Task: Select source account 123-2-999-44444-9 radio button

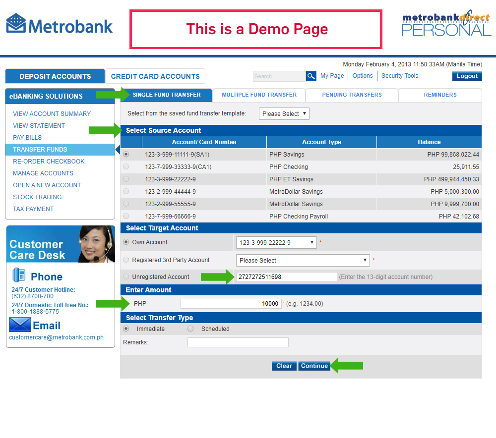Action: click(x=126, y=191)
